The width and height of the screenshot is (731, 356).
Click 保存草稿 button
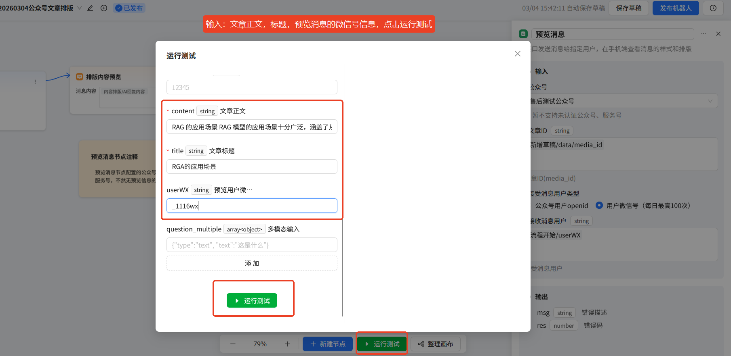click(x=629, y=8)
